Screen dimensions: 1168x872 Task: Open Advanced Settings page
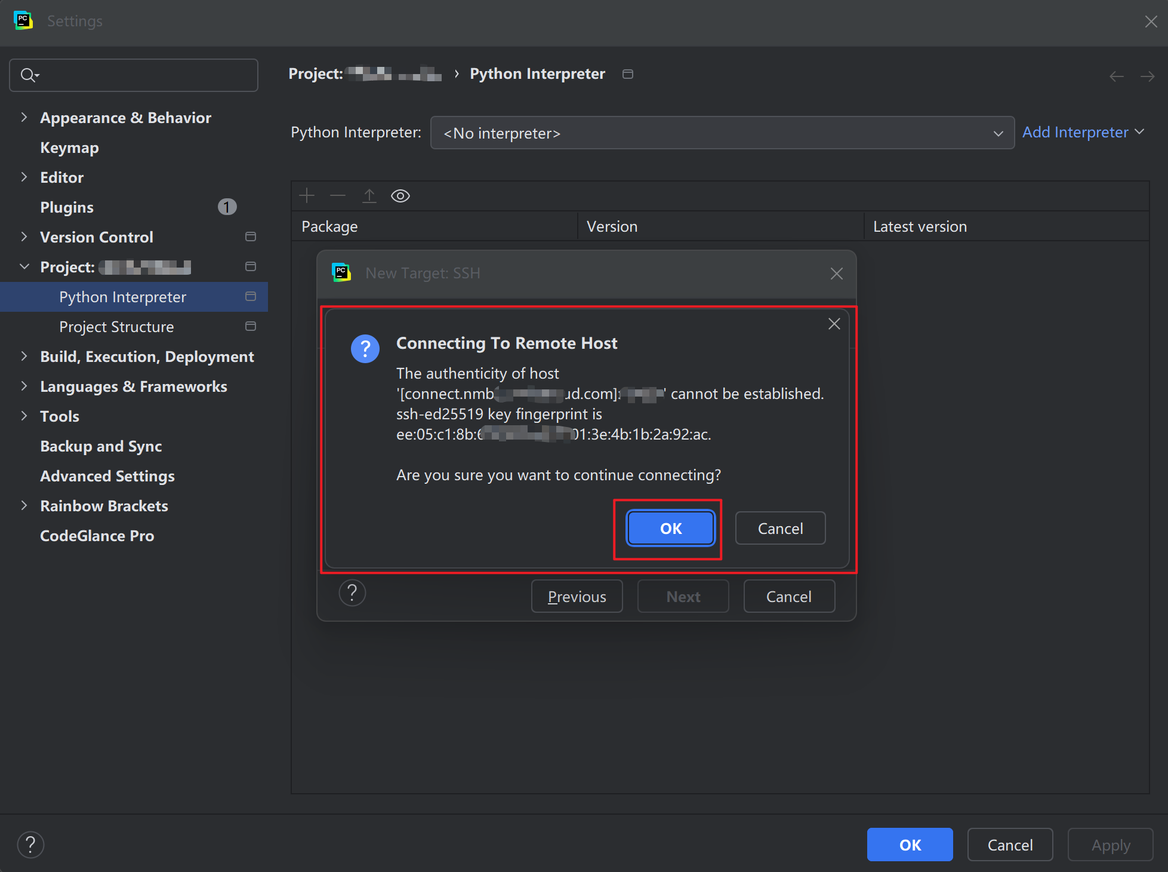click(107, 476)
